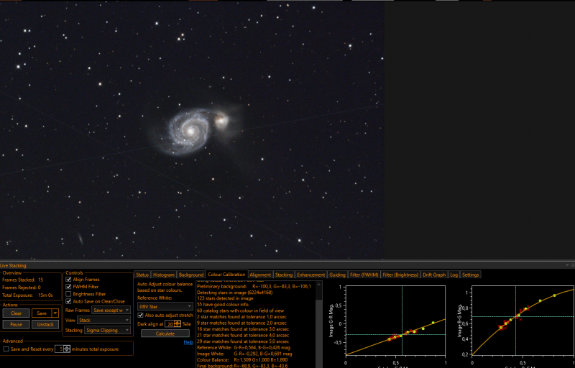Pause live stacking
Viewport: 575px width, 368px height.
pos(16,324)
